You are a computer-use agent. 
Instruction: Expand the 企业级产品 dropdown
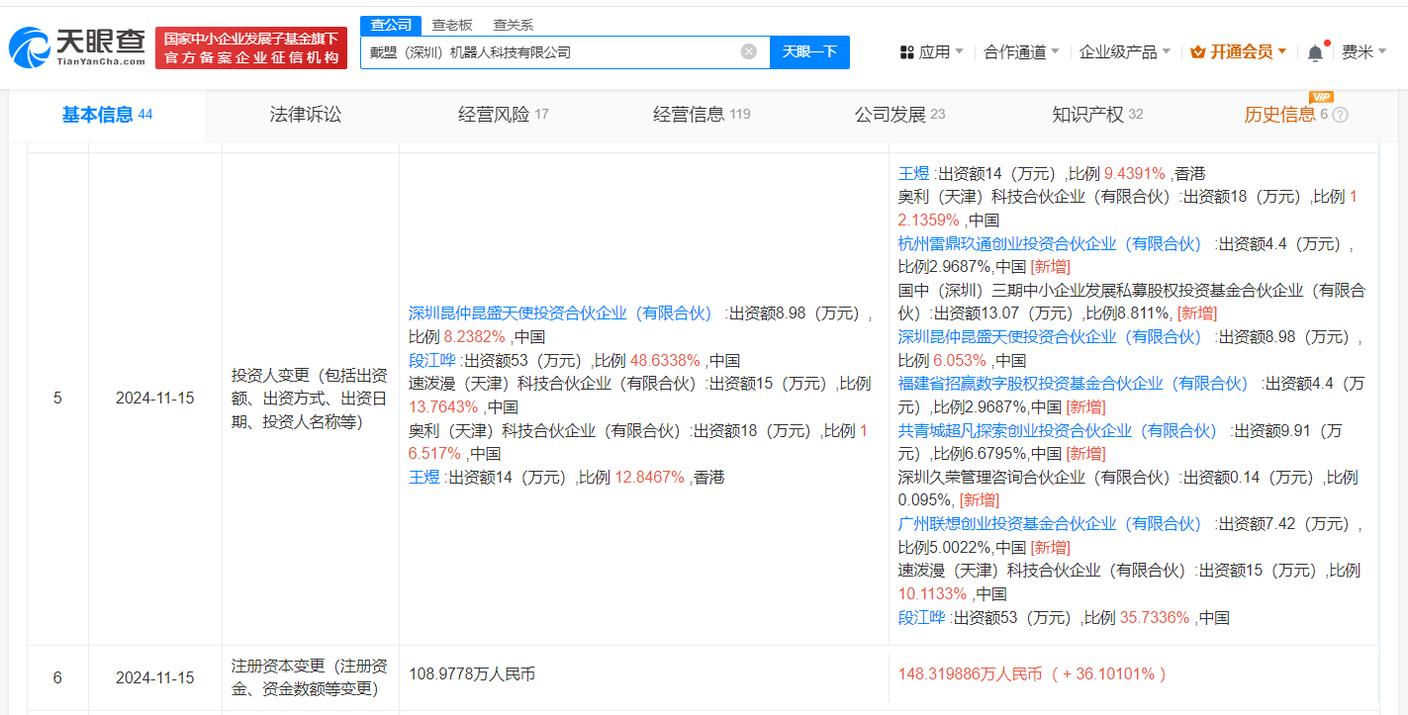[x=1125, y=52]
